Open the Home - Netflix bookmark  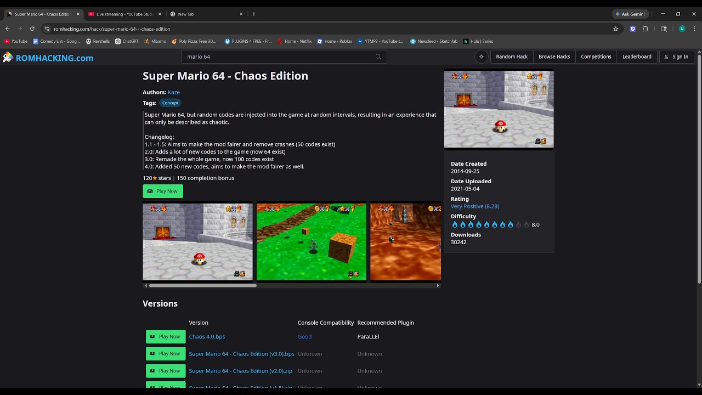(x=295, y=41)
